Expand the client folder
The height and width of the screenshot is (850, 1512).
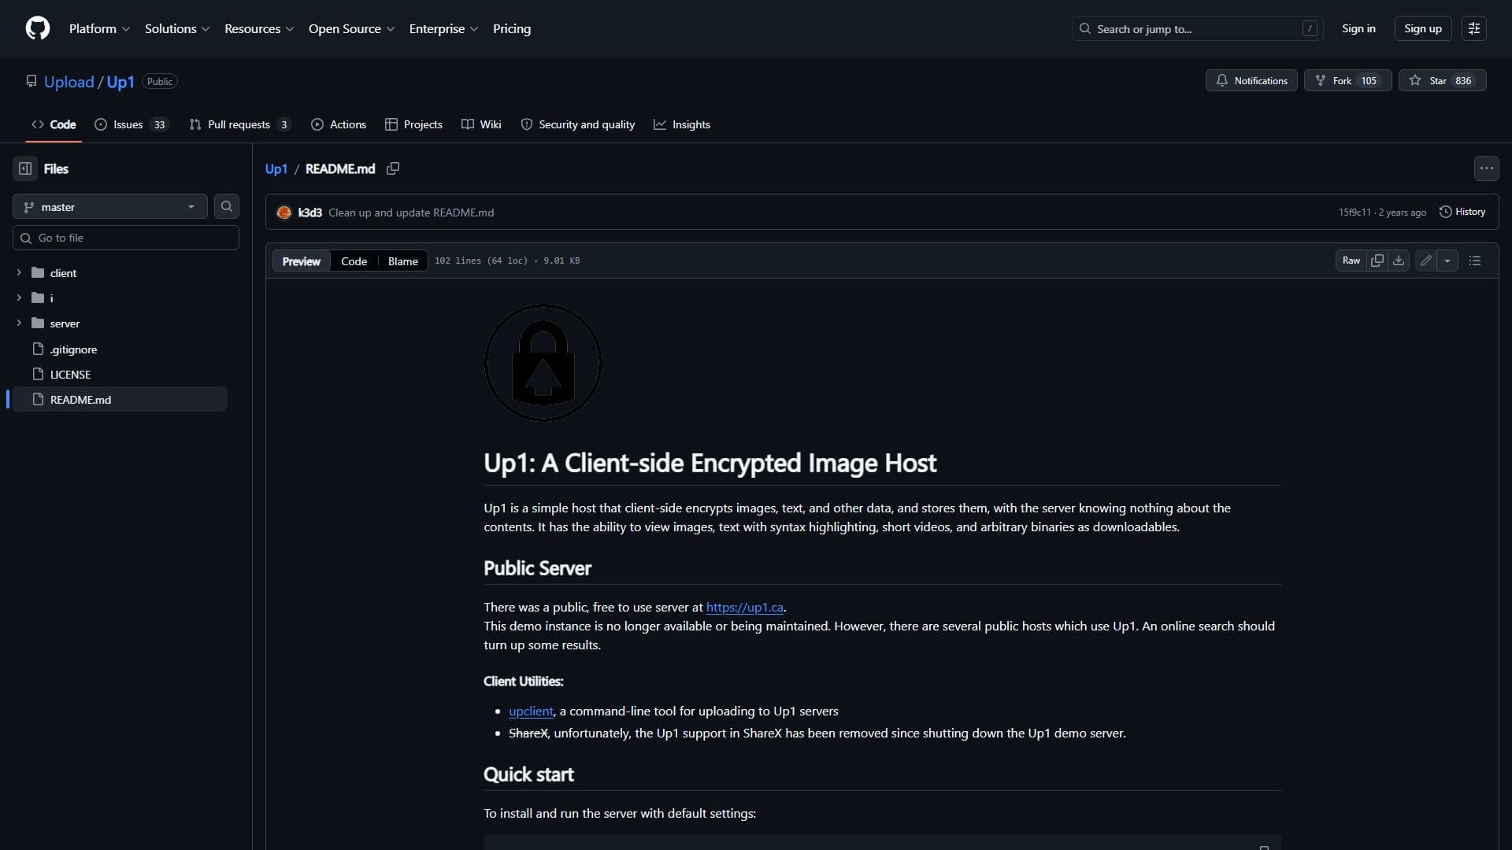(x=19, y=272)
